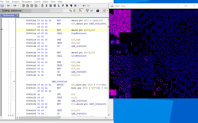Image resolution: width=198 pixels, height=123 pixels.
Task: Minimize the Metric Map window
Action: 178,6
